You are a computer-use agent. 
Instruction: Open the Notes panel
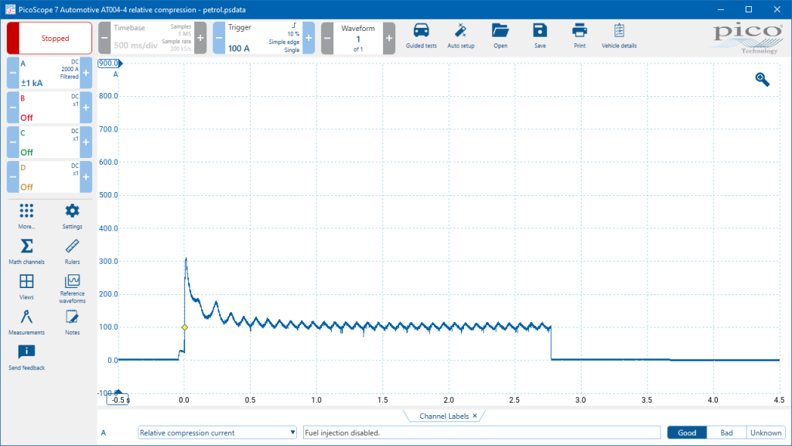tap(72, 321)
